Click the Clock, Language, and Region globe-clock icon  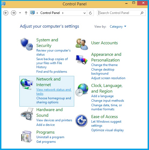[x=82, y=90]
